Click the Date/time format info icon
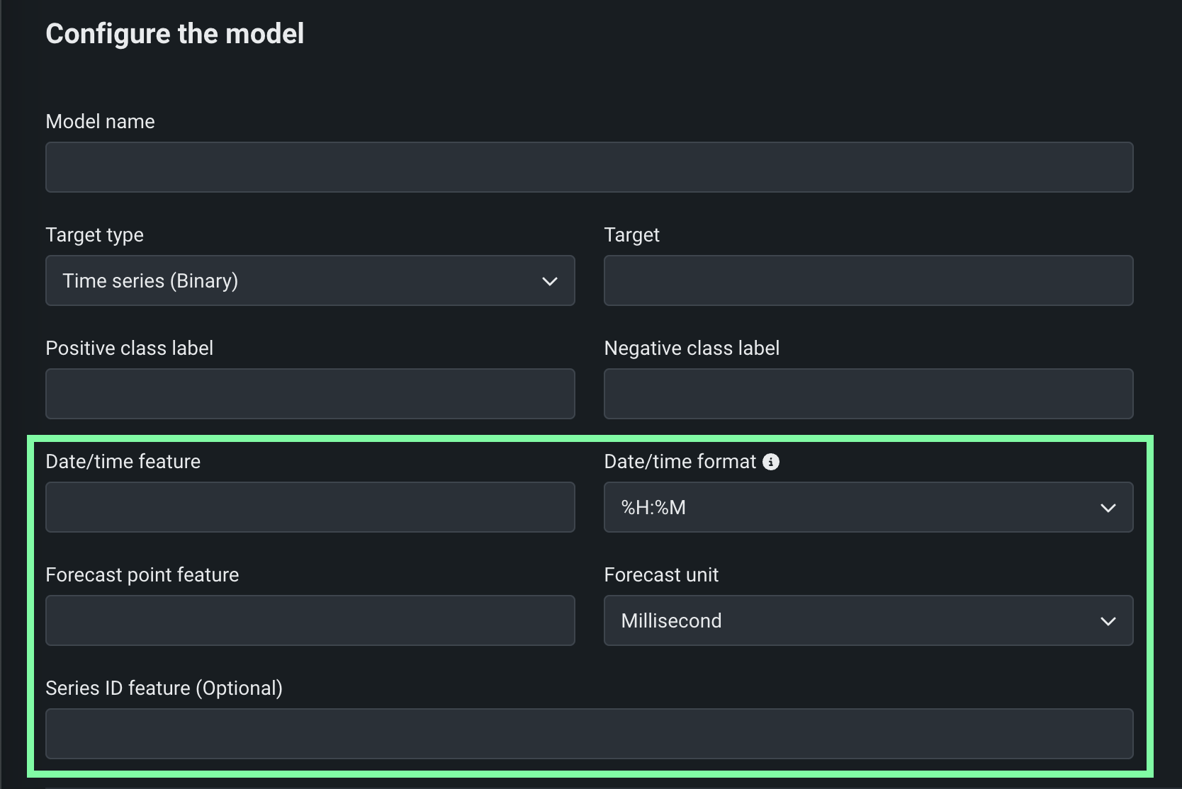 coord(770,462)
